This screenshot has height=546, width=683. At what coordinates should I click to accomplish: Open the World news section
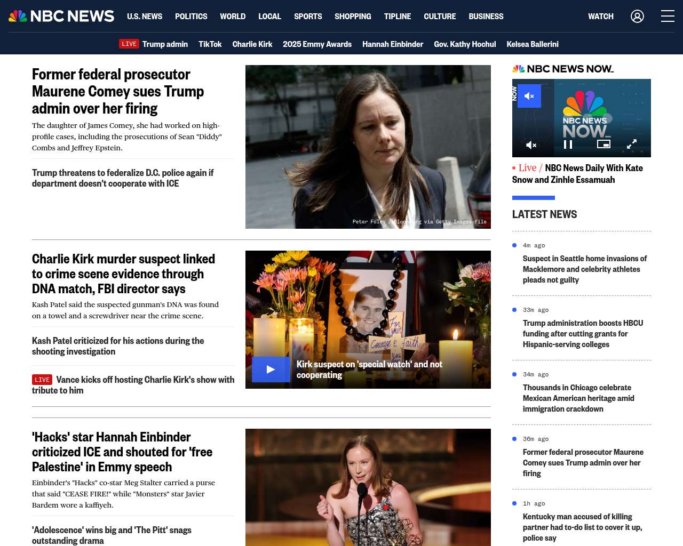233,17
